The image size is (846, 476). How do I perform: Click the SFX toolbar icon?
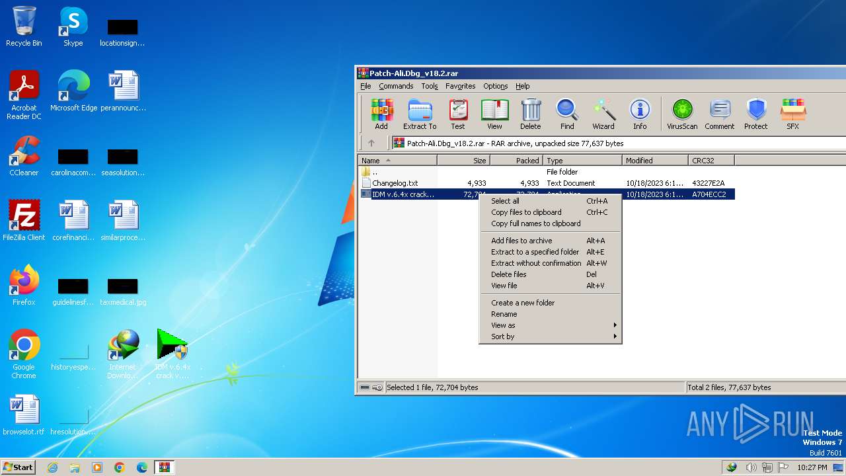pyautogui.click(x=792, y=114)
